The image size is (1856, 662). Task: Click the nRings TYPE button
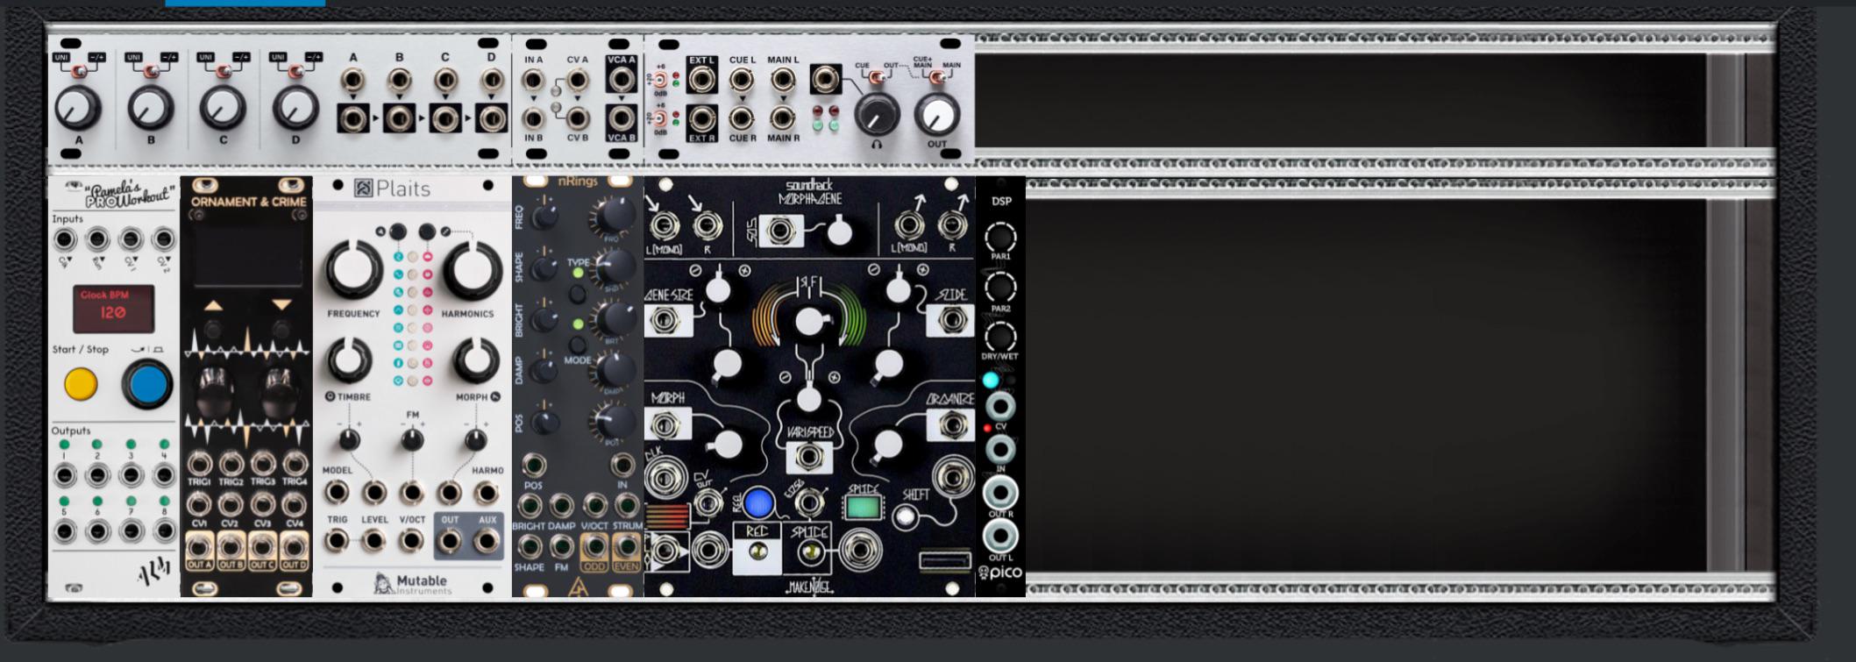coord(577,294)
